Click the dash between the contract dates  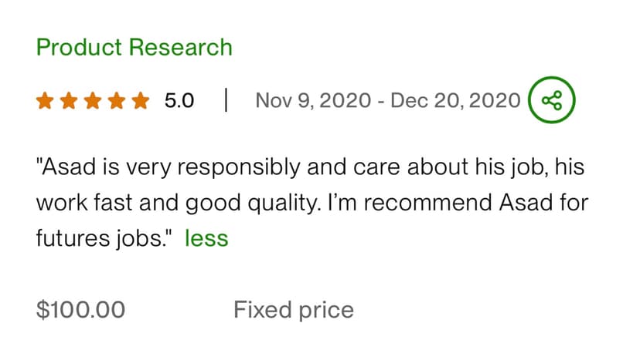tap(382, 101)
